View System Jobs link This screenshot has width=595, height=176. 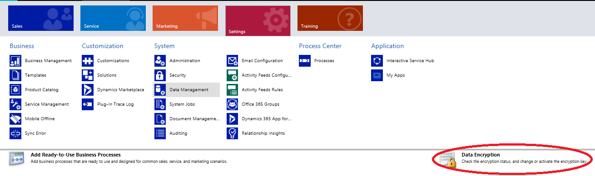tap(182, 104)
